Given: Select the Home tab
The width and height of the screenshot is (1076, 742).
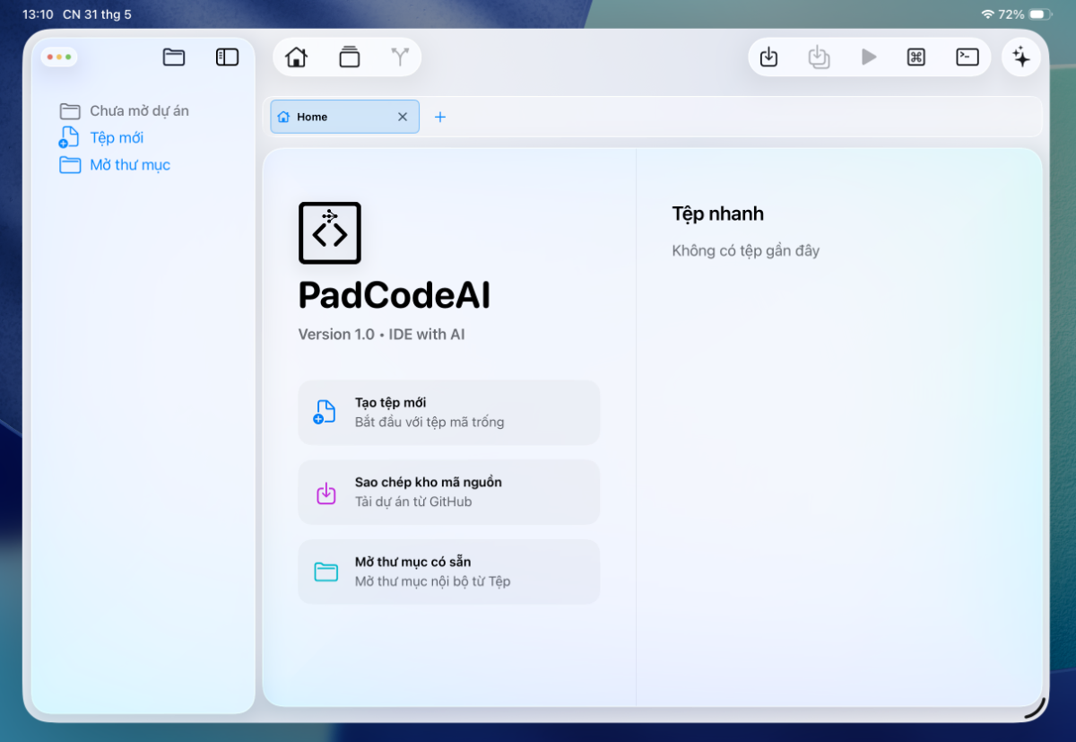Looking at the screenshot, I should [345, 117].
